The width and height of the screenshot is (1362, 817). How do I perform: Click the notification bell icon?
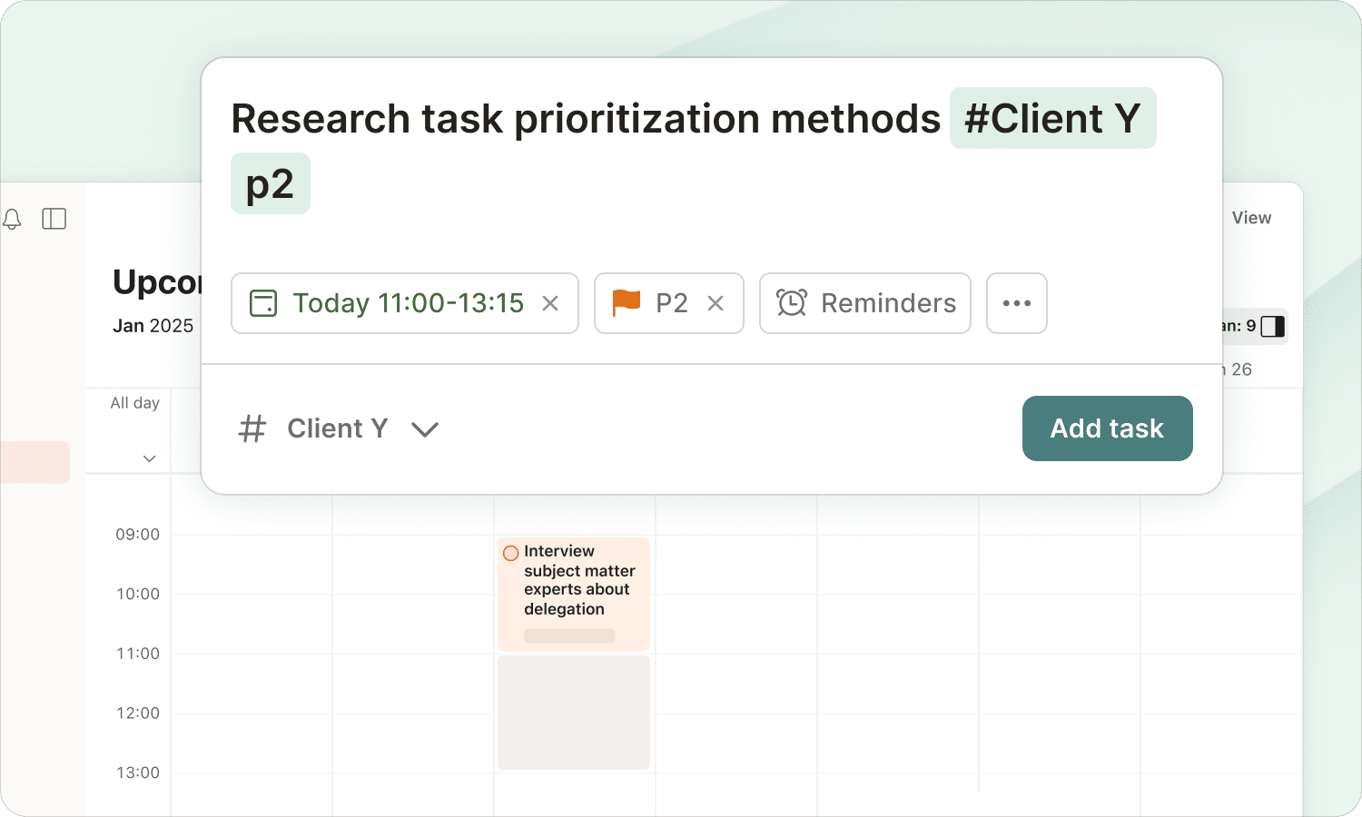click(x=13, y=219)
